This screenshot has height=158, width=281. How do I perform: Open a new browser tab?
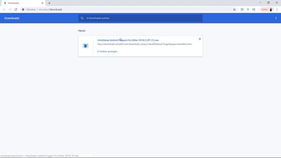tap(49, 3)
